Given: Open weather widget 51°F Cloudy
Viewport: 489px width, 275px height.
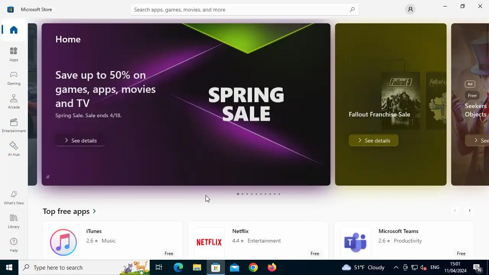Looking at the screenshot, I should tap(363, 267).
